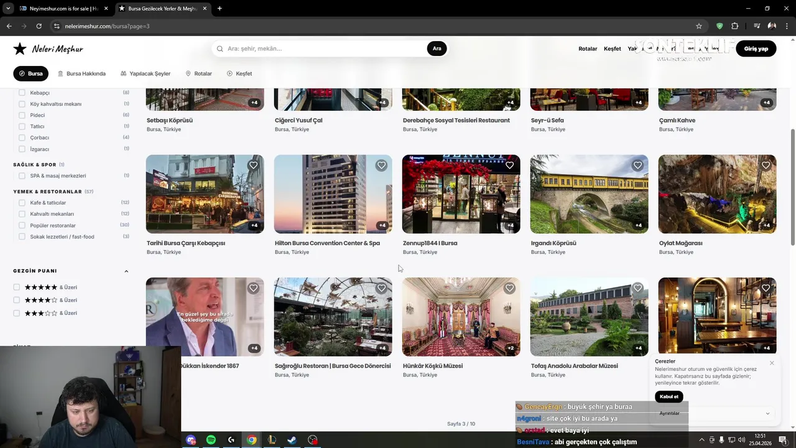The image size is (796, 448).
Task: Click the search magnifier icon
Action: coord(220,49)
